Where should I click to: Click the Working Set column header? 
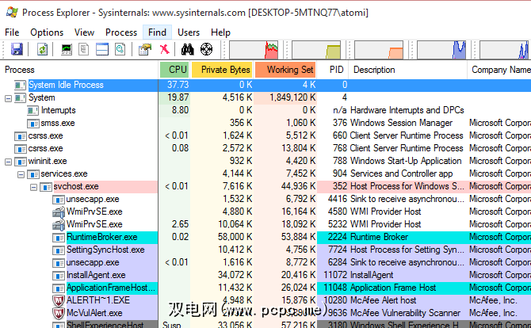pyautogui.click(x=286, y=70)
